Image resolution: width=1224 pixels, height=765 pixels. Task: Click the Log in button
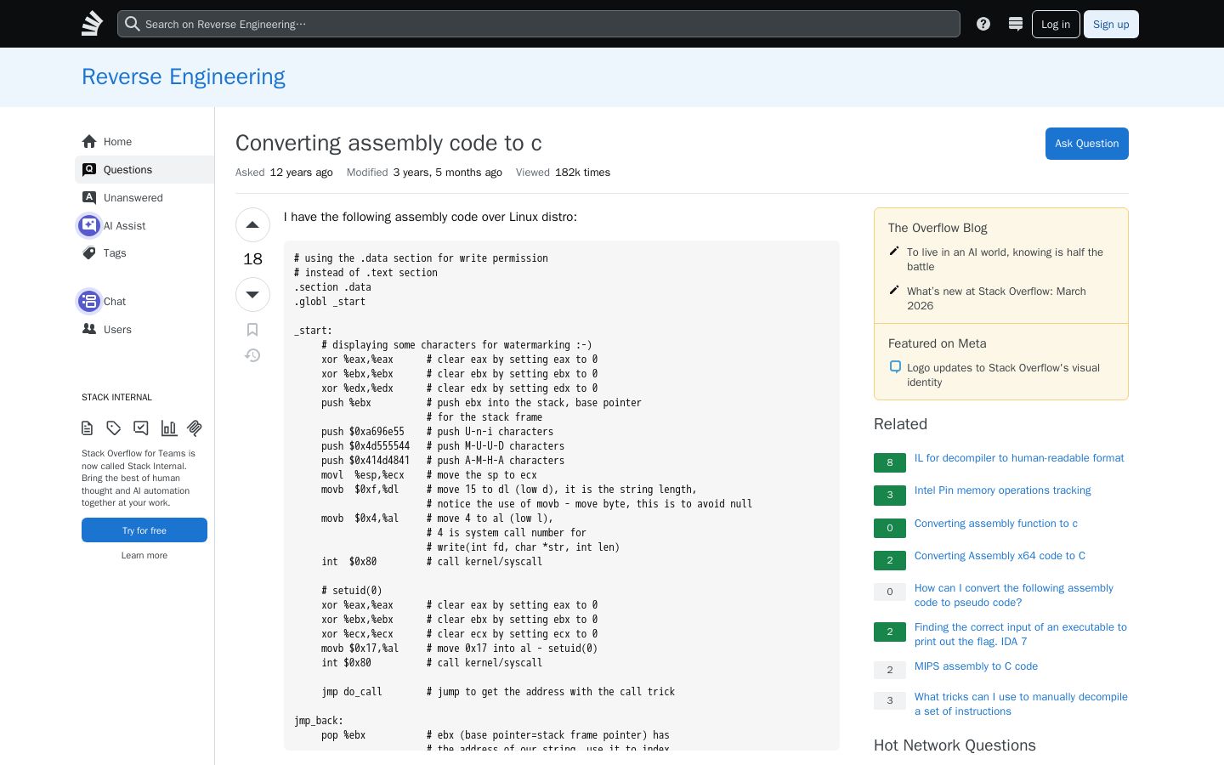tap(1056, 24)
